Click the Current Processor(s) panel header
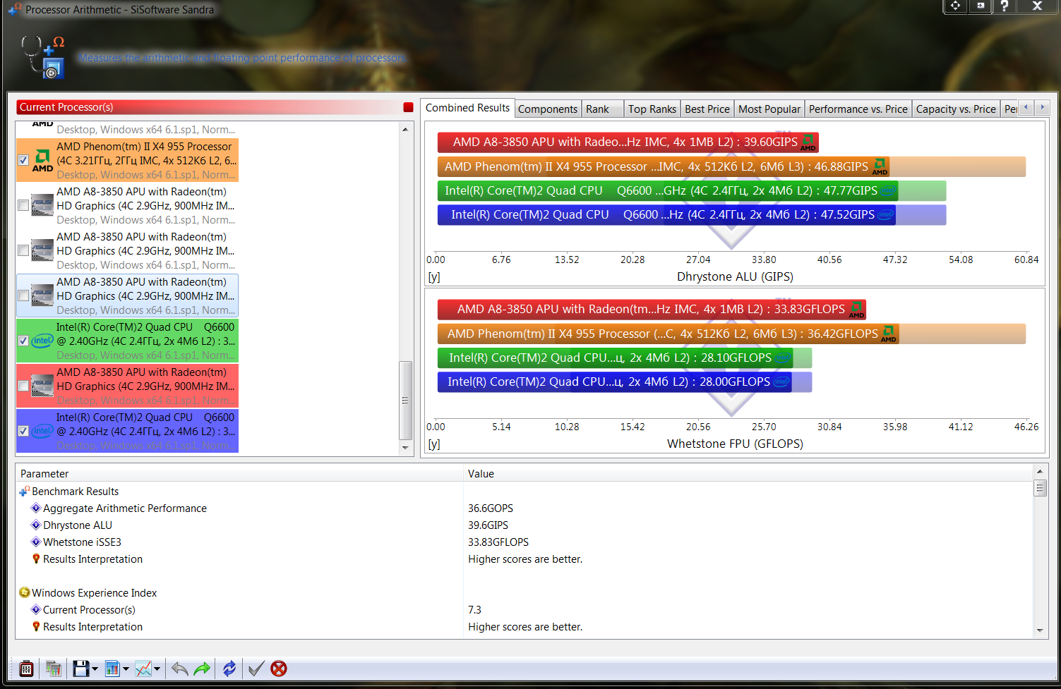The height and width of the screenshot is (689, 1061). point(215,107)
